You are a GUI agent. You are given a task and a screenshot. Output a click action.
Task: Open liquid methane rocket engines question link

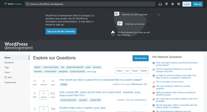click(x=177, y=64)
